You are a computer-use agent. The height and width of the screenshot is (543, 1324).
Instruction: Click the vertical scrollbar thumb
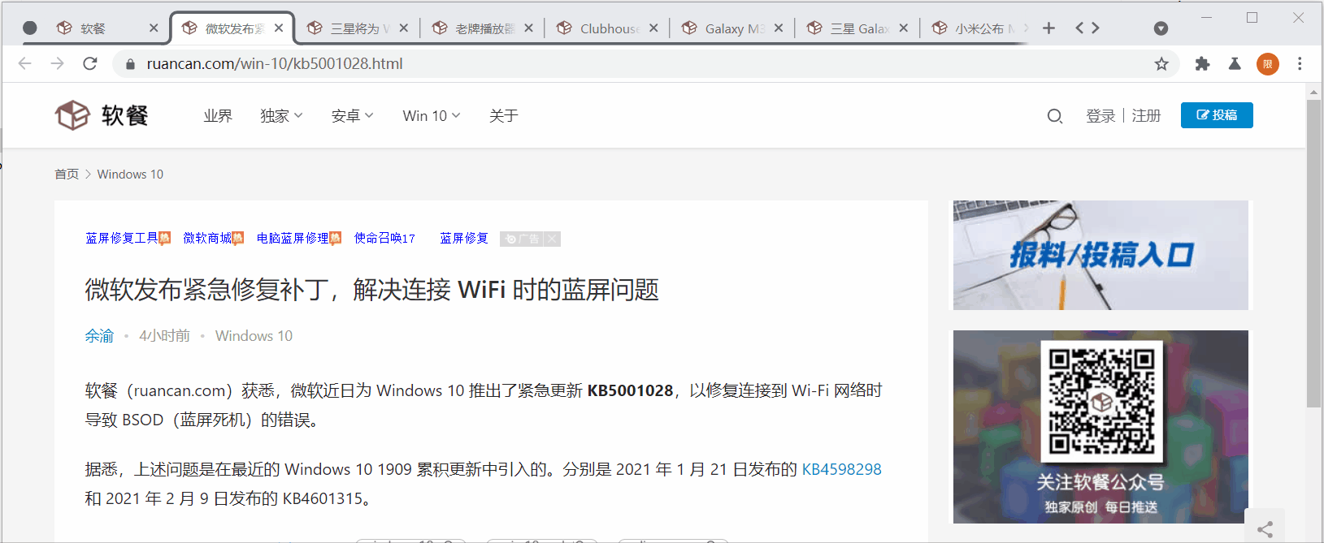[x=1313, y=253]
